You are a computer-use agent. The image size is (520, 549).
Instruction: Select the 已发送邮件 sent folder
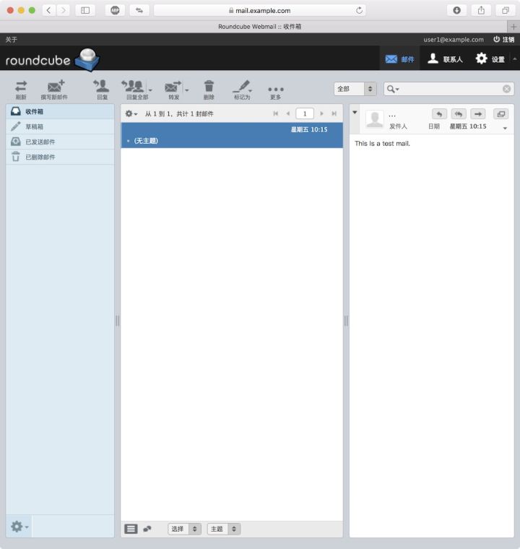pyautogui.click(x=40, y=142)
